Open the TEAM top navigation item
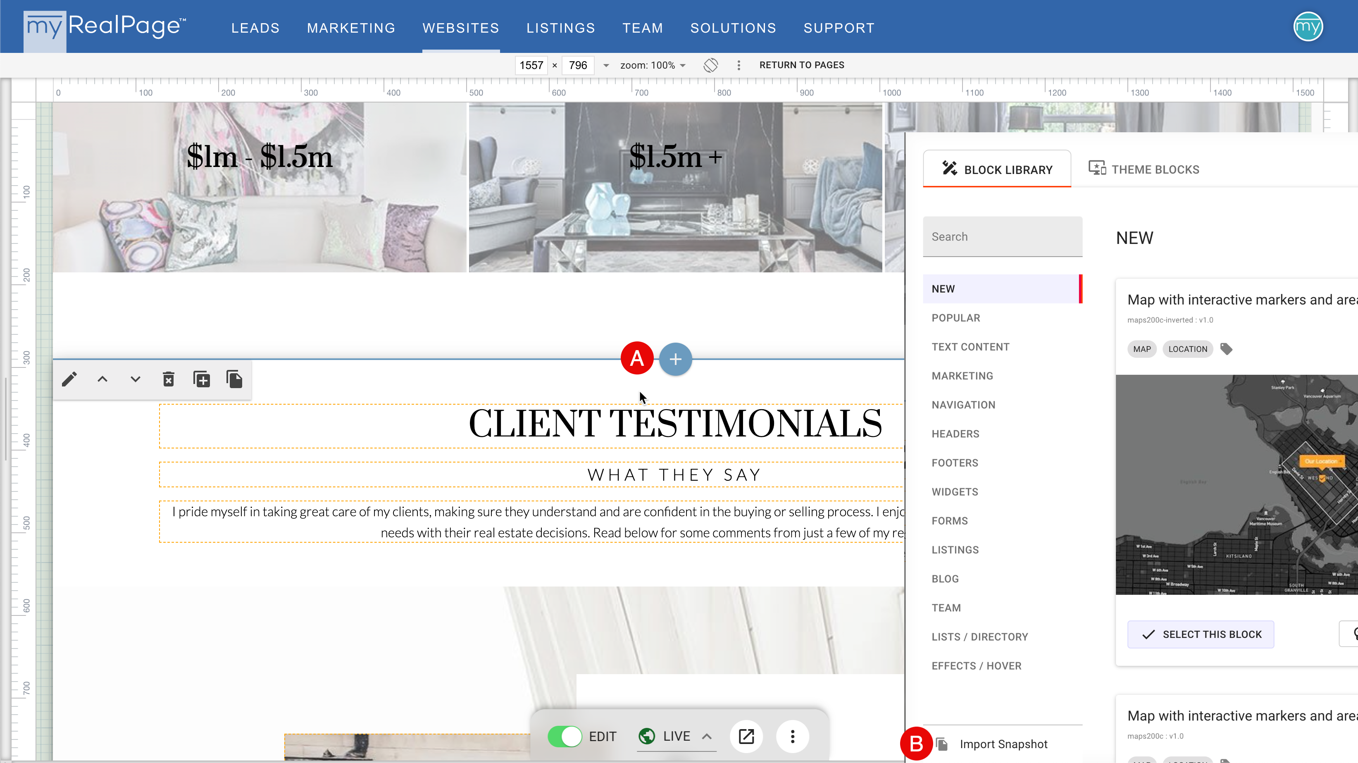This screenshot has width=1358, height=763. pos(643,27)
